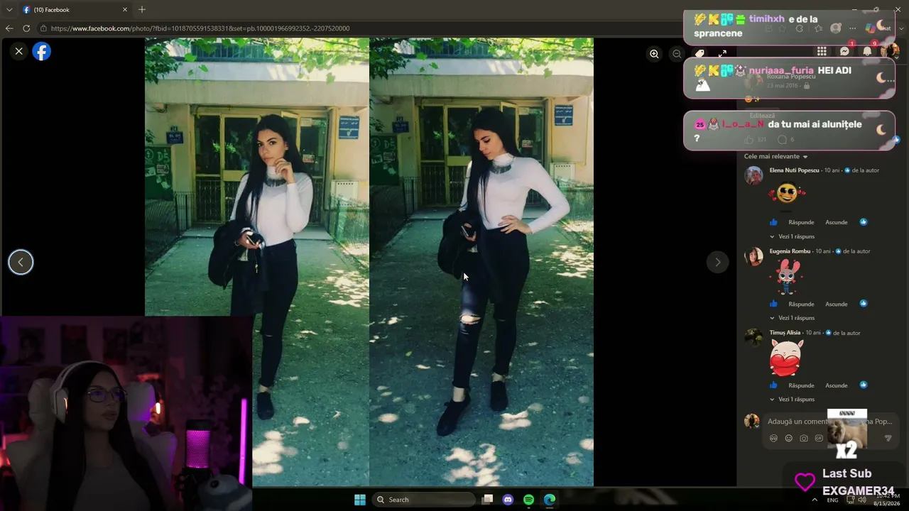Open Discord from the taskbar
Viewport: 909px width, 511px height.
508,500
